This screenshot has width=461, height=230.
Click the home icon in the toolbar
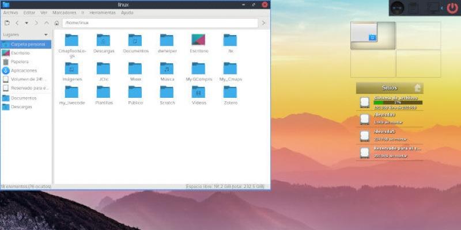click(x=56, y=23)
